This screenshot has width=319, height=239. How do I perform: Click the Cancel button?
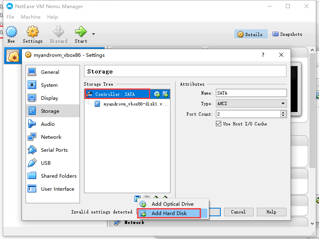238,212
